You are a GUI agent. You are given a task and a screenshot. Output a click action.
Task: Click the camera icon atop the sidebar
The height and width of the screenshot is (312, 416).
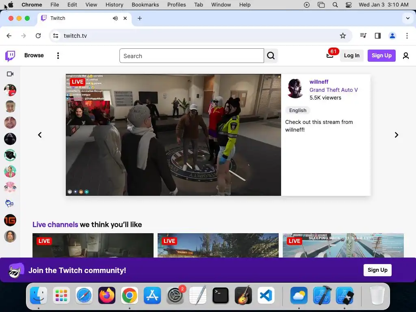[x=10, y=74]
